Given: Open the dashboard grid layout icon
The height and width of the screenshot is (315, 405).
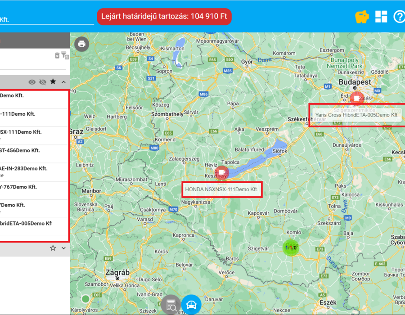Looking at the screenshot, I should (x=381, y=17).
